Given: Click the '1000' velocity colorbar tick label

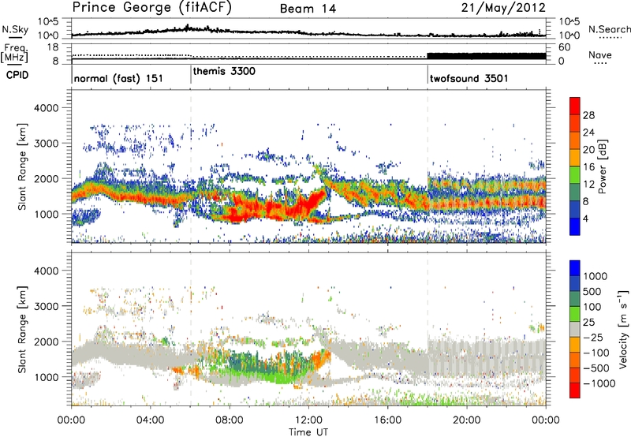Looking at the screenshot, I should (595, 276).
